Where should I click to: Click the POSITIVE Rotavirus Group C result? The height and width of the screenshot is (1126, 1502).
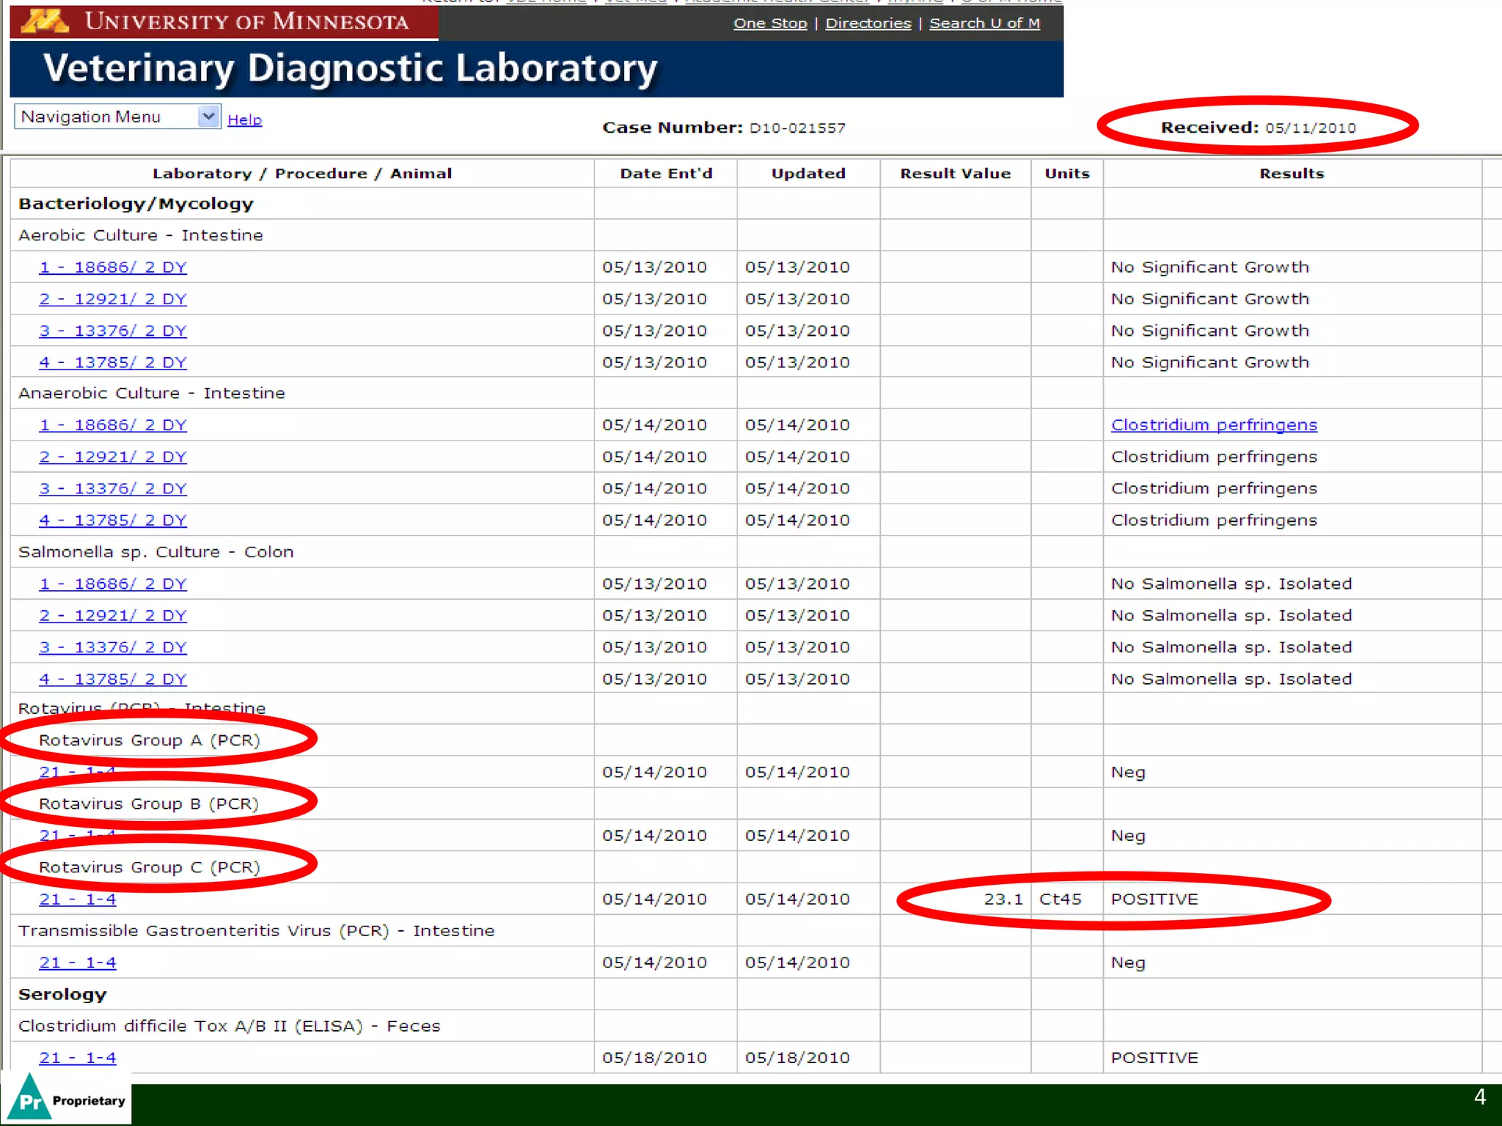[x=1154, y=899]
